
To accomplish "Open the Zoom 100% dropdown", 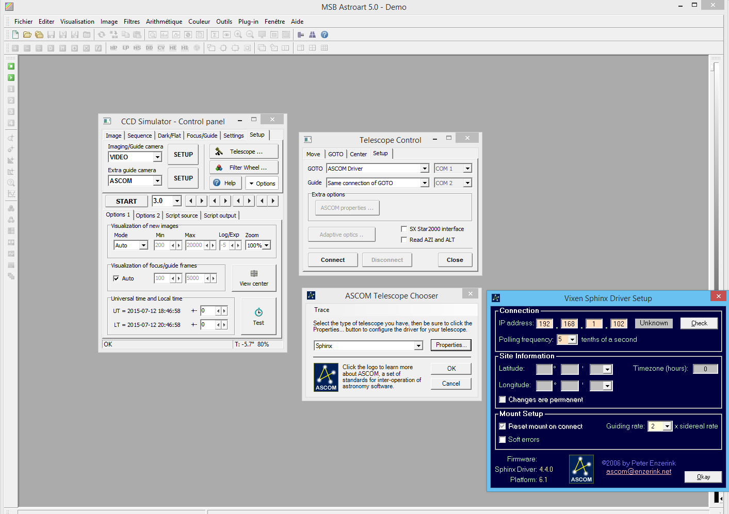I will [x=267, y=245].
